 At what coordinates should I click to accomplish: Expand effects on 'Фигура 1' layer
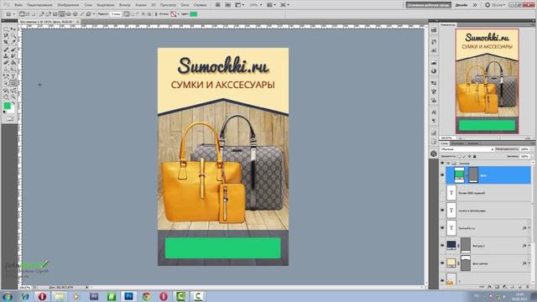(x=529, y=246)
